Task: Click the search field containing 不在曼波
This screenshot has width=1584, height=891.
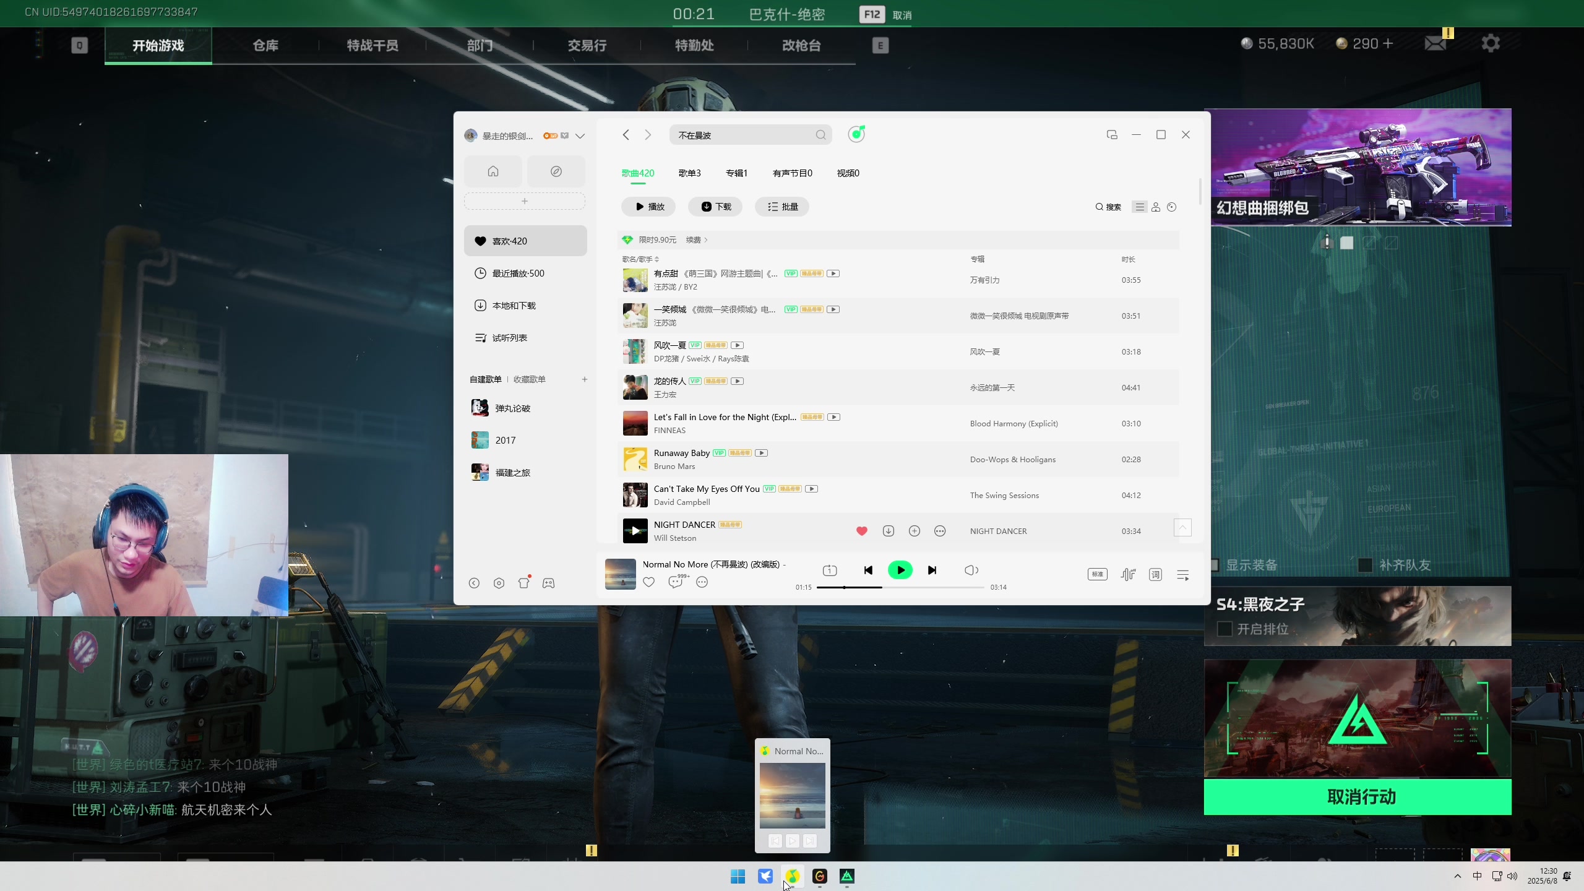Action: point(751,135)
